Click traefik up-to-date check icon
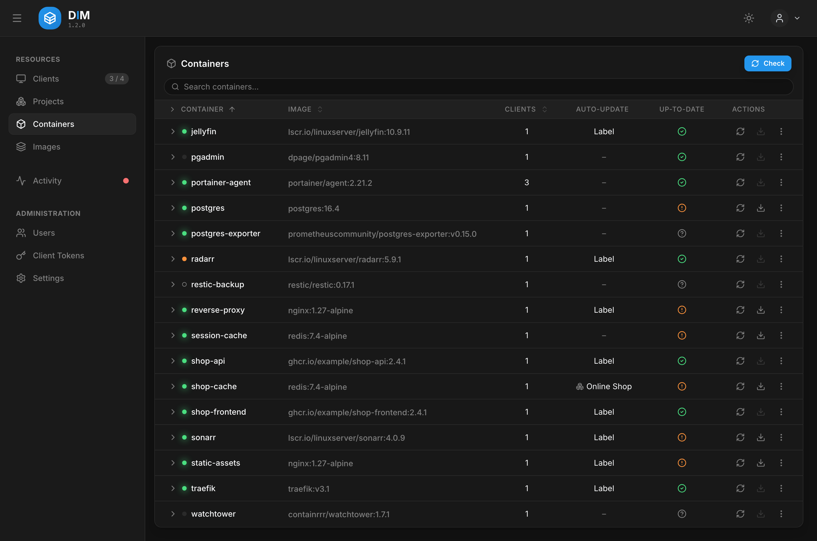This screenshot has width=817, height=541. coord(682,489)
